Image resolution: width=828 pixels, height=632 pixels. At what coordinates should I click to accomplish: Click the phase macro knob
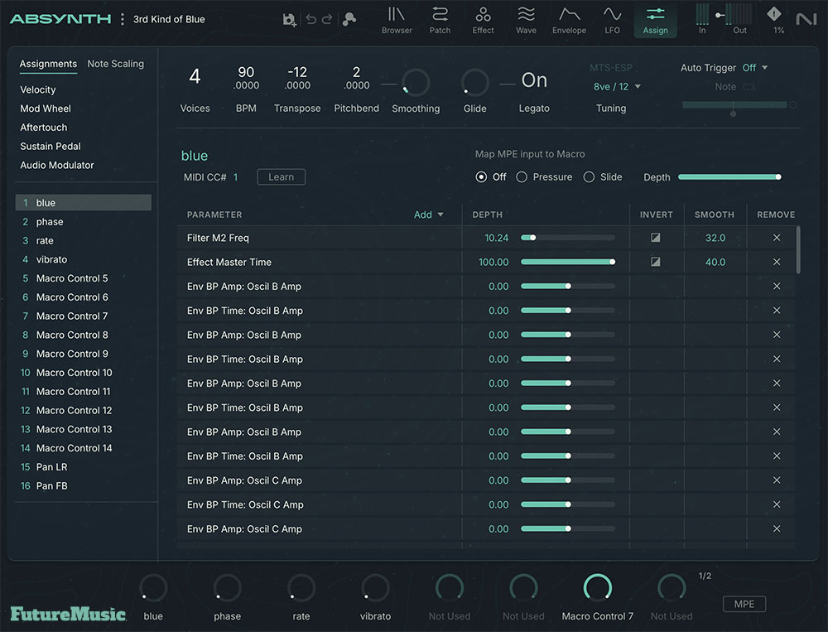click(227, 588)
